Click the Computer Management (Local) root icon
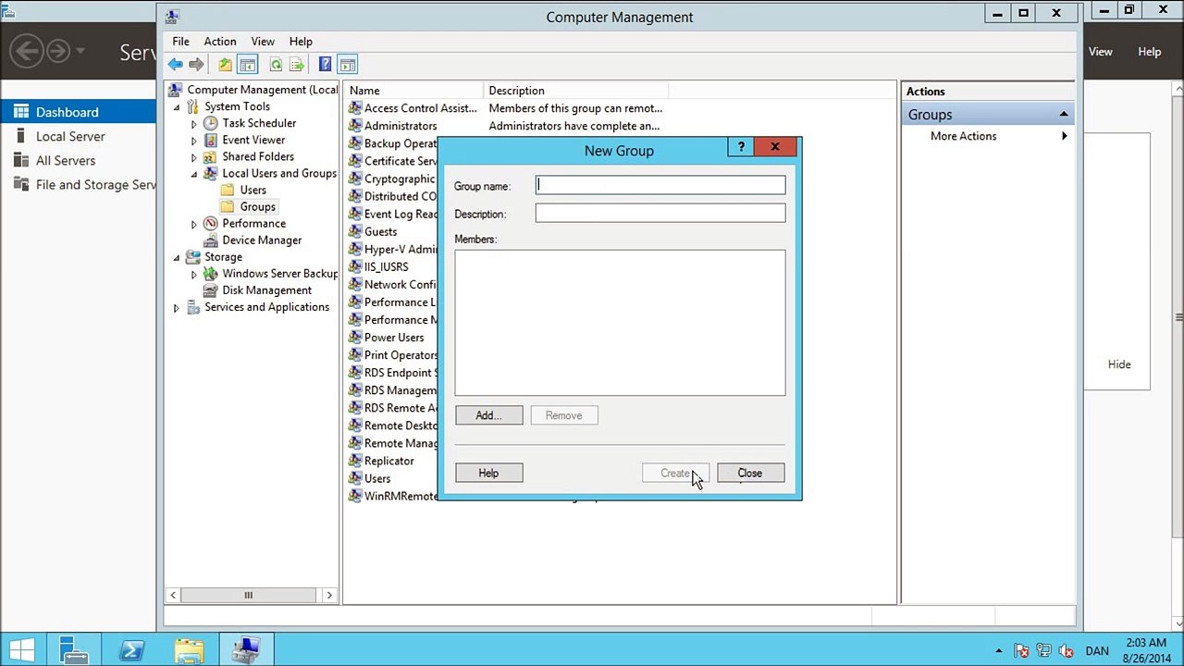 176,90
